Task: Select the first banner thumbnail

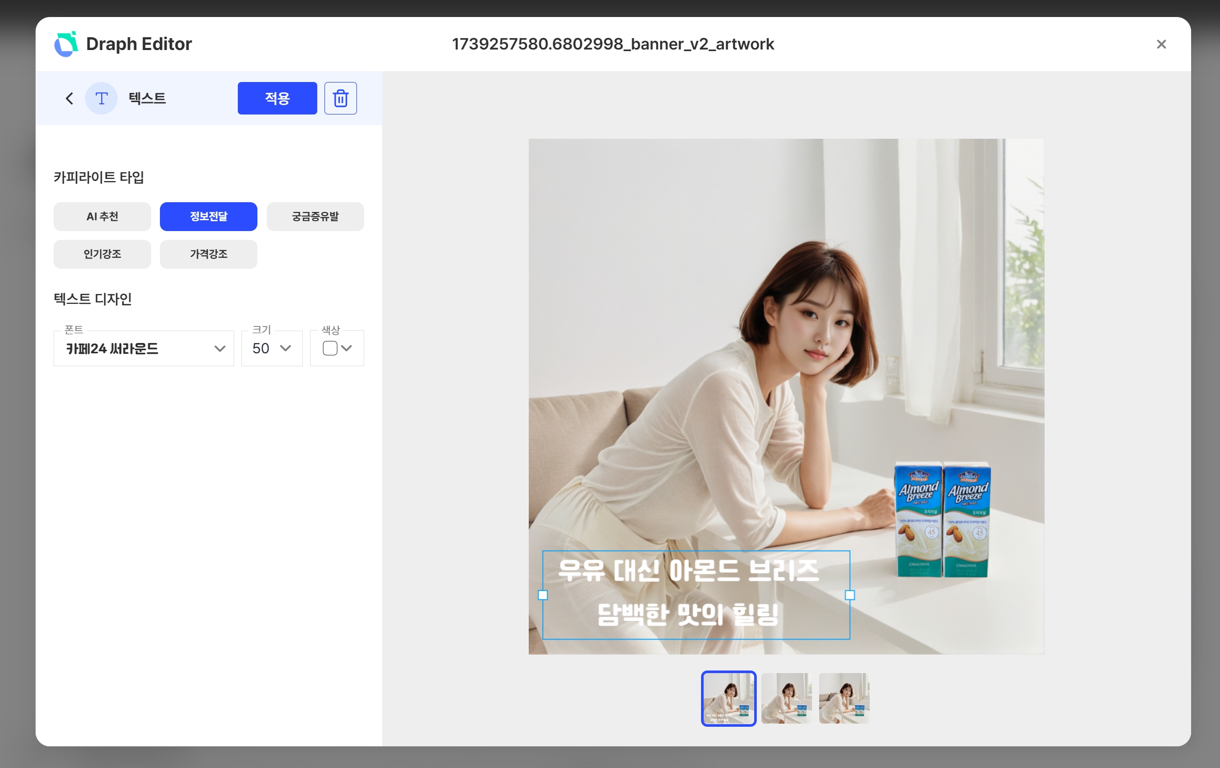Action: tap(728, 698)
